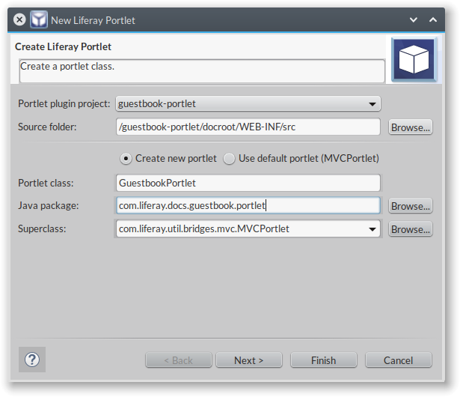Click the 'New Liferay Portlet' window title
The height and width of the screenshot is (397, 460).
coord(93,20)
